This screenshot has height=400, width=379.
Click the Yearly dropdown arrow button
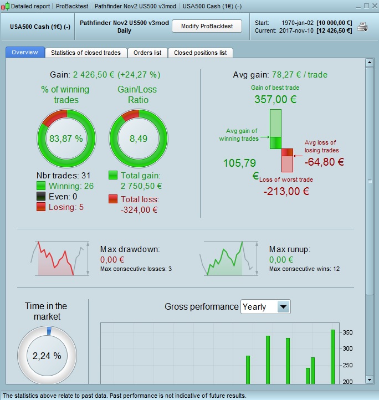[x=283, y=306]
